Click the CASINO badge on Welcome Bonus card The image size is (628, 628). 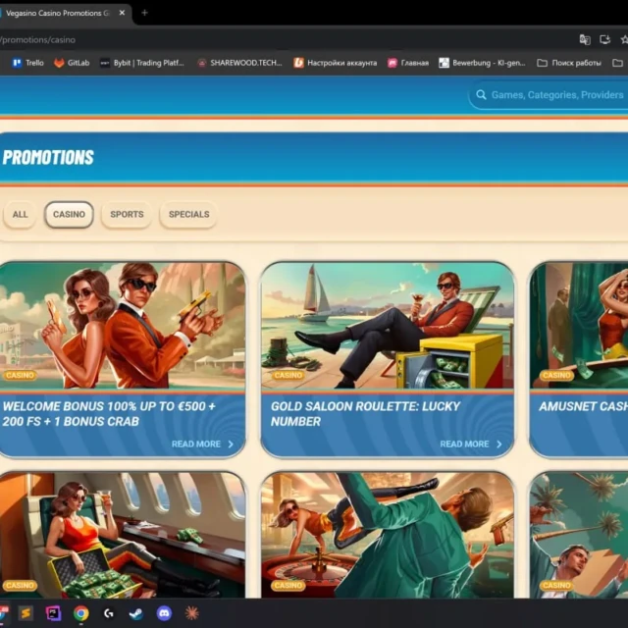tap(20, 375)
